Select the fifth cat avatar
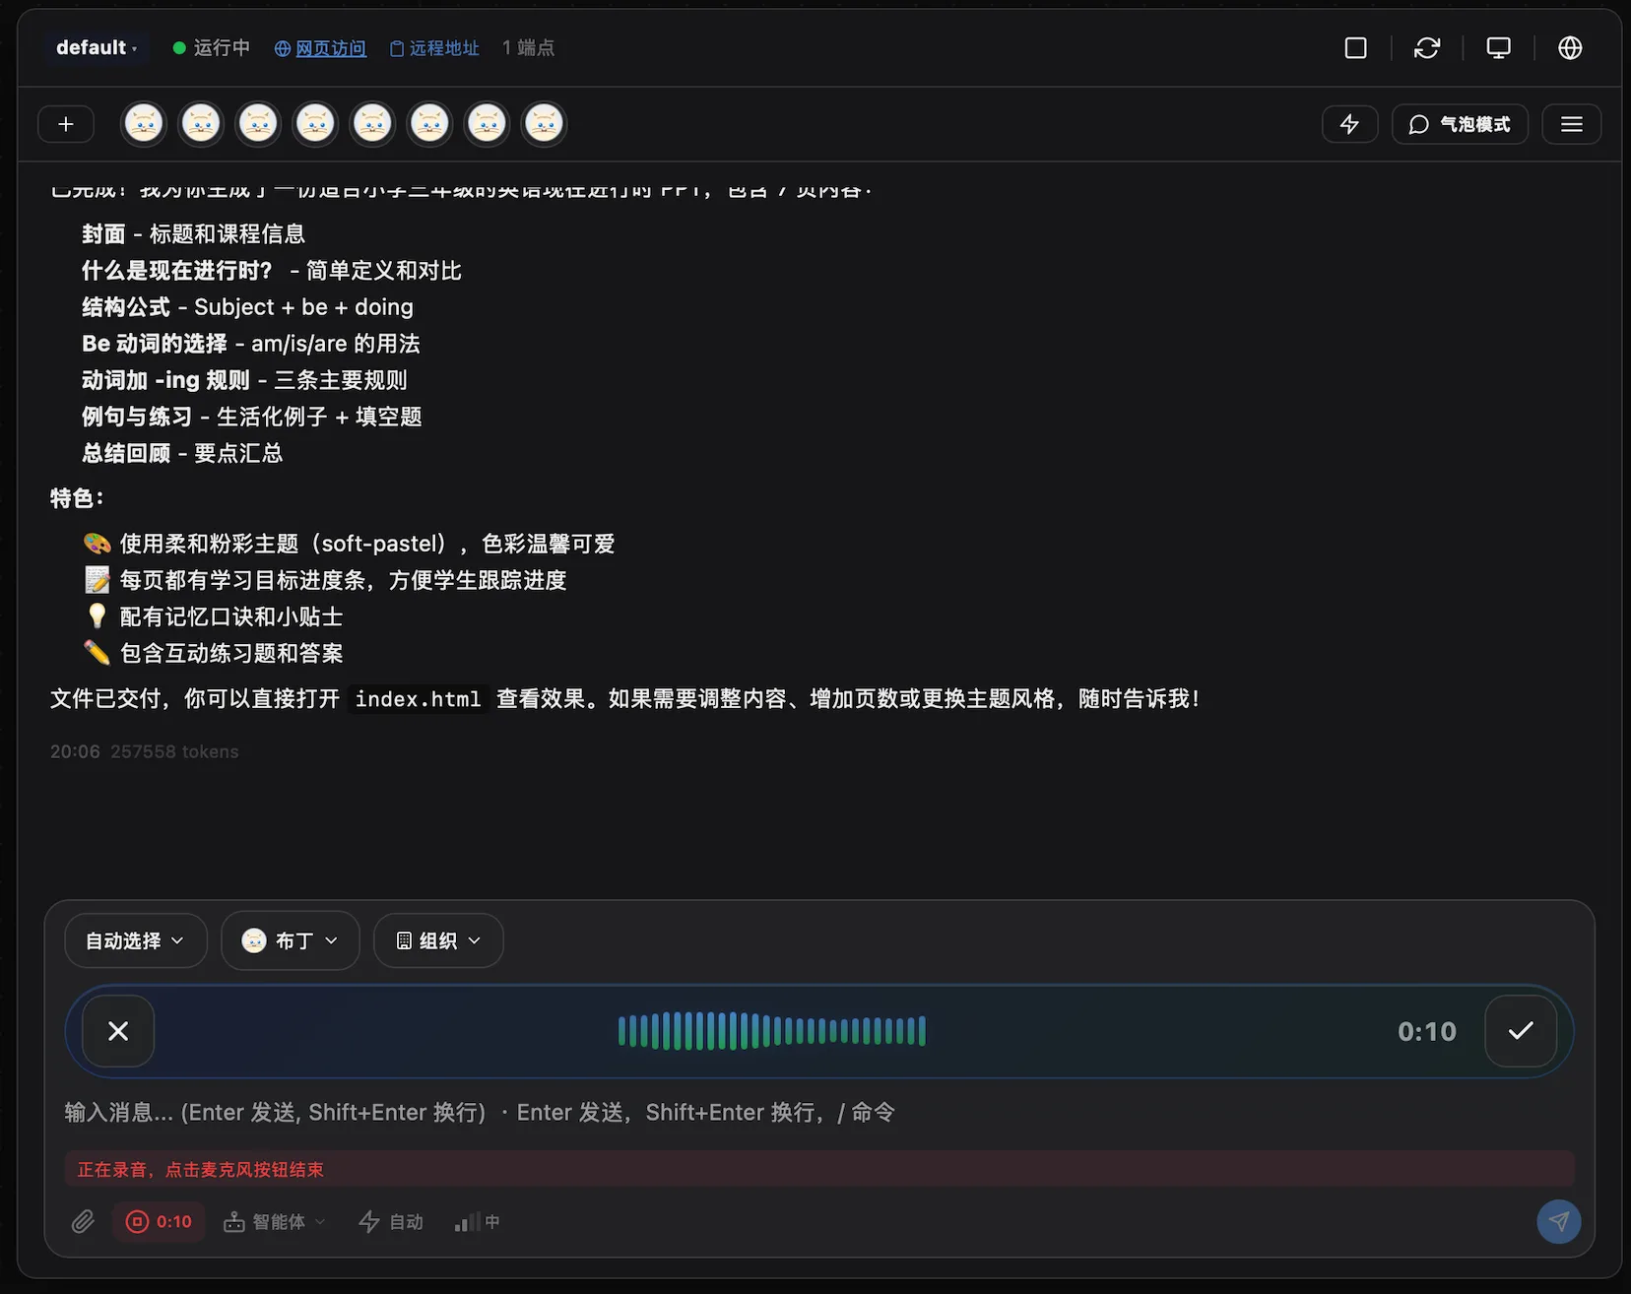 click(x=372, y=124)
